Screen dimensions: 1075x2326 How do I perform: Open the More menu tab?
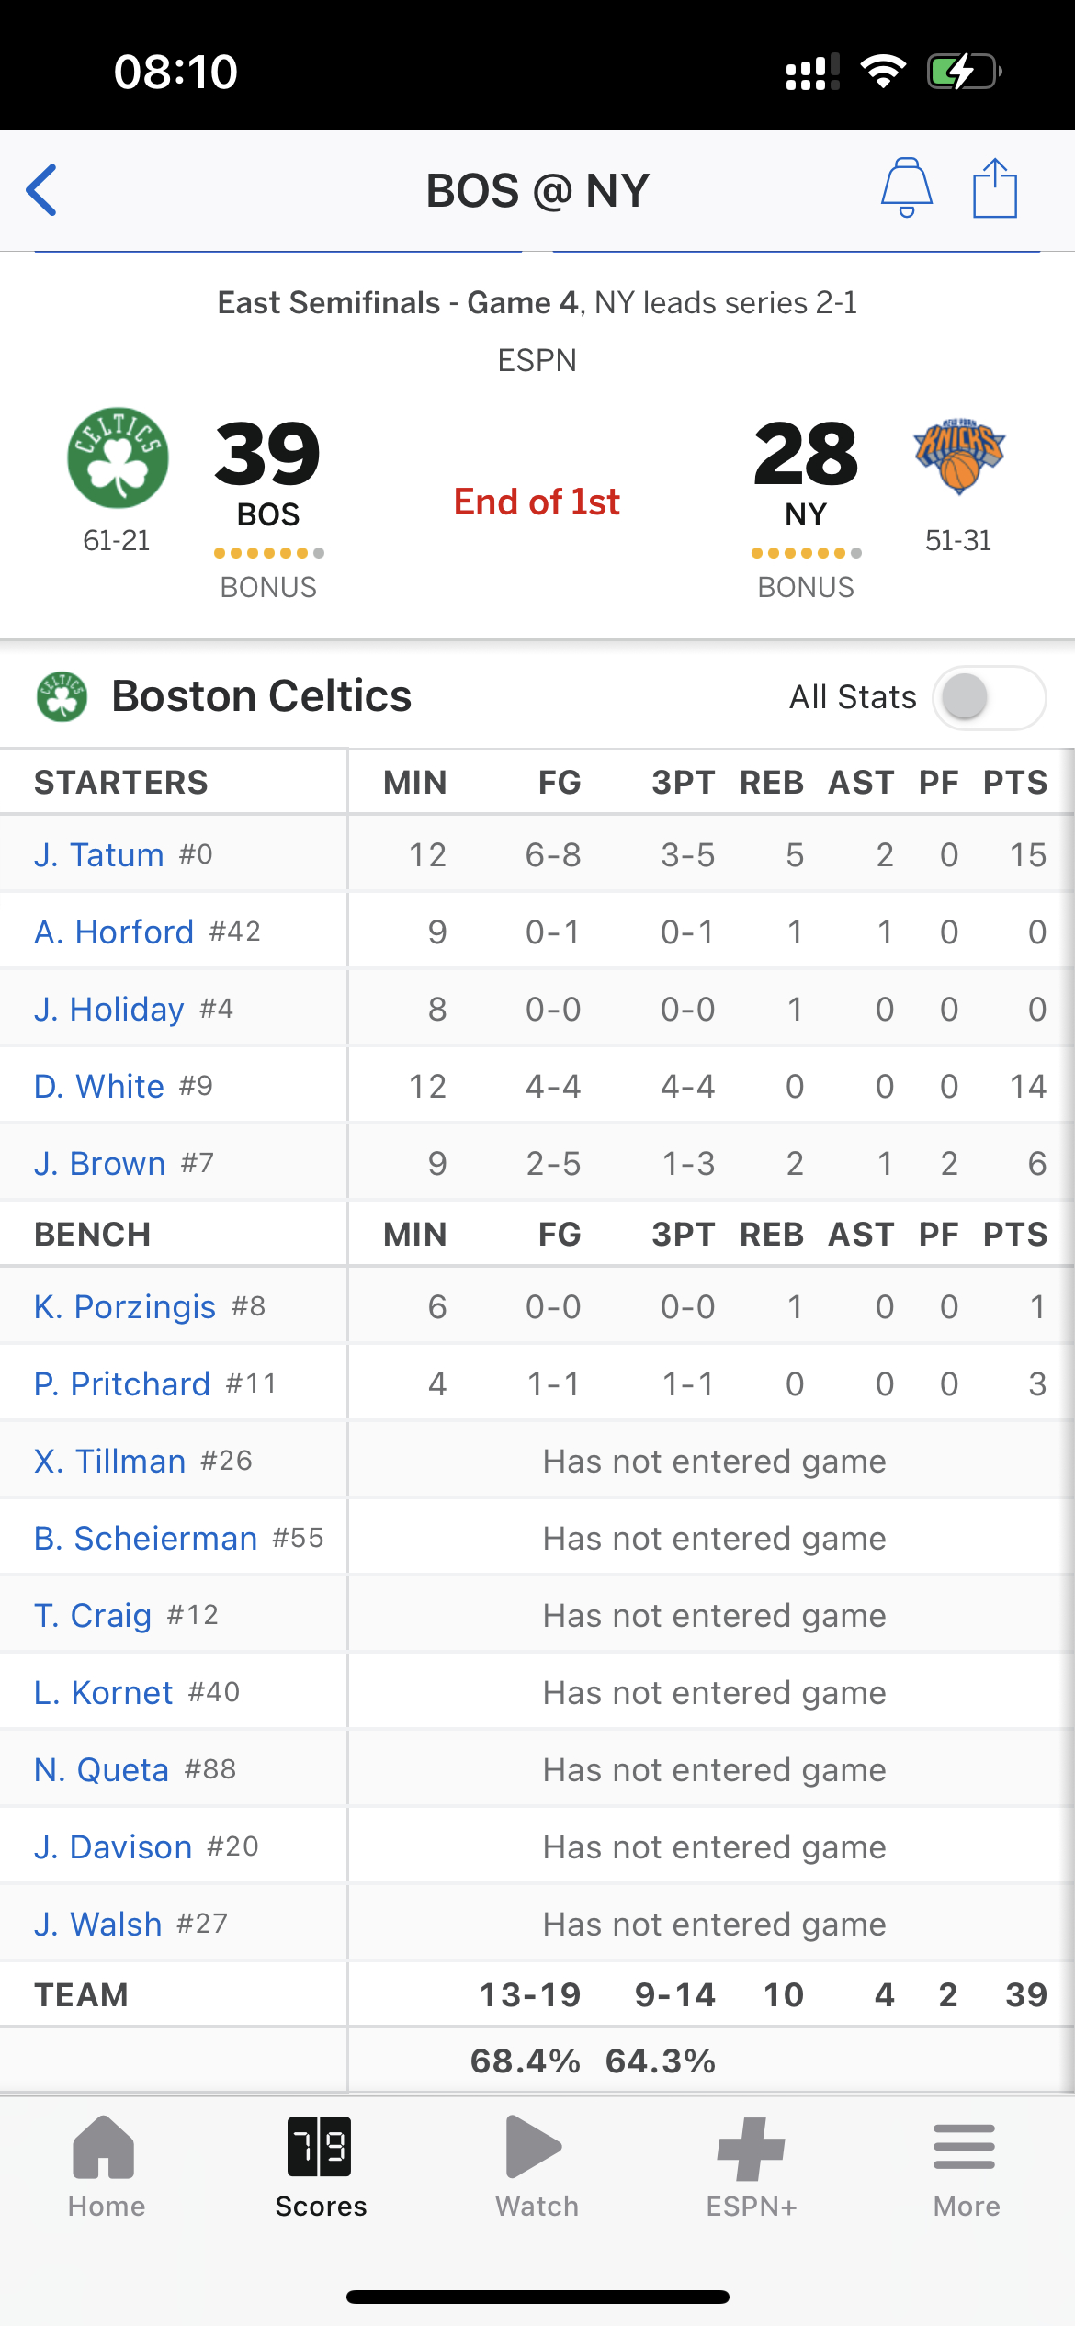click(966, 2166)
